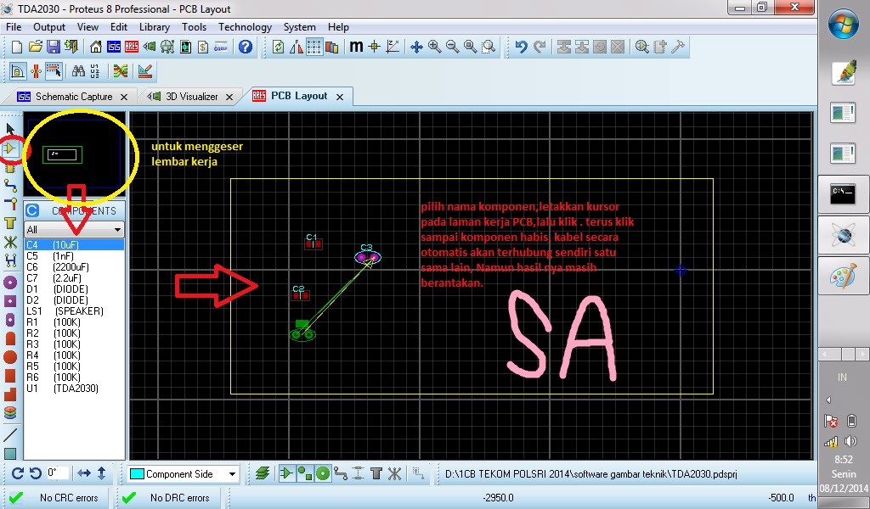Toggle the ratsnest selection filter
The height and width of the screenshot is (509, 870).
(394, 473)
